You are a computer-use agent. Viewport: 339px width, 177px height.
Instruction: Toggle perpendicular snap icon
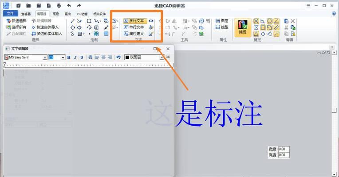[x=263, y=21]
